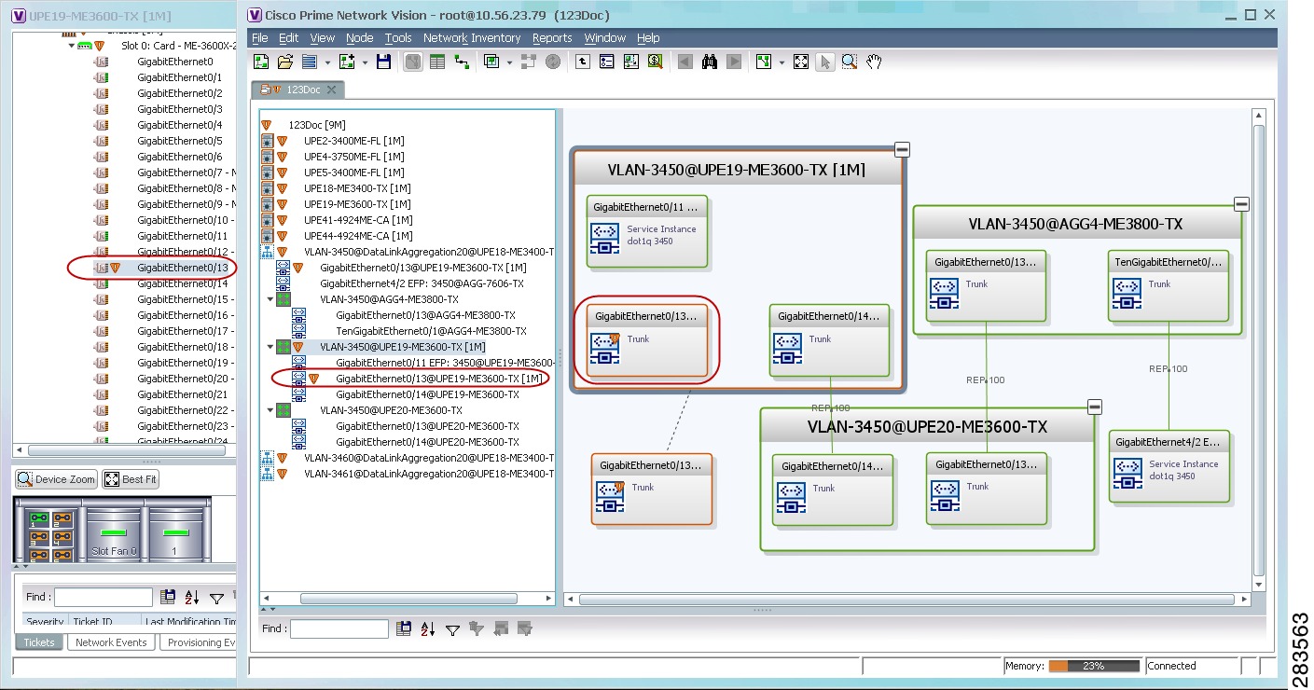Viewport: 1314px width, 690px height.
Task: Open Open-Map dropdown arrow next to list icon
Action: pyautogui.click(x=327, y=62)
